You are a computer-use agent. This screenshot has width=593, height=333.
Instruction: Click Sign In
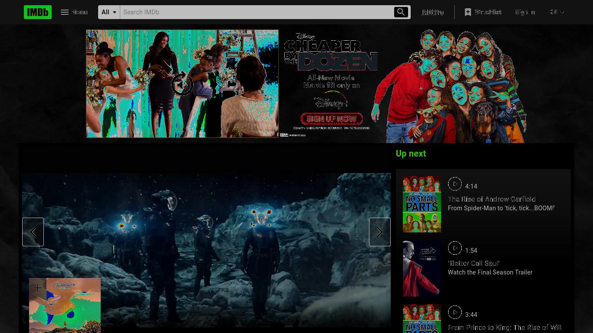(x=525, y=12)
